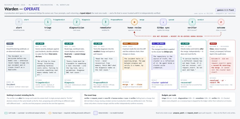Viewport: 240px width, 119px height.
Task: Click LLM NODE tag above TriageVerdict card
Action: click(40, 44)
